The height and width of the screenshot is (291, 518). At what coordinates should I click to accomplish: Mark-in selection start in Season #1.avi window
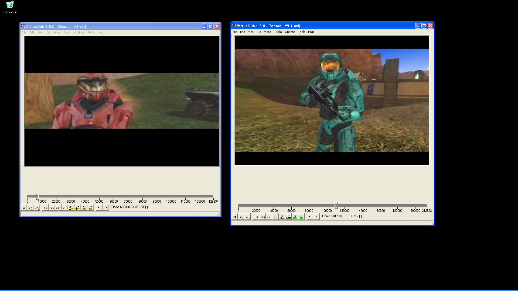(x=99, y=208)
